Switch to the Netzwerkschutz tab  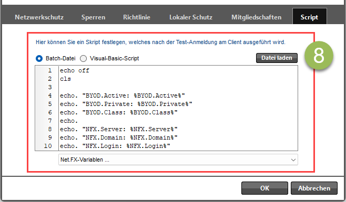coord(39,17)
